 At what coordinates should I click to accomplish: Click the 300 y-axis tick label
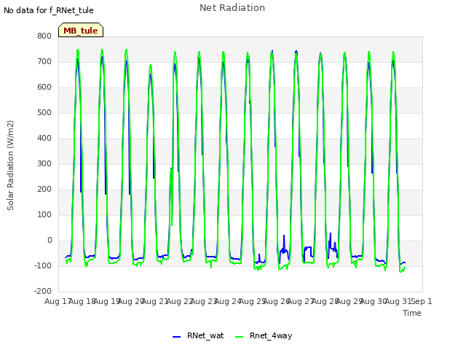coord(44,163)
